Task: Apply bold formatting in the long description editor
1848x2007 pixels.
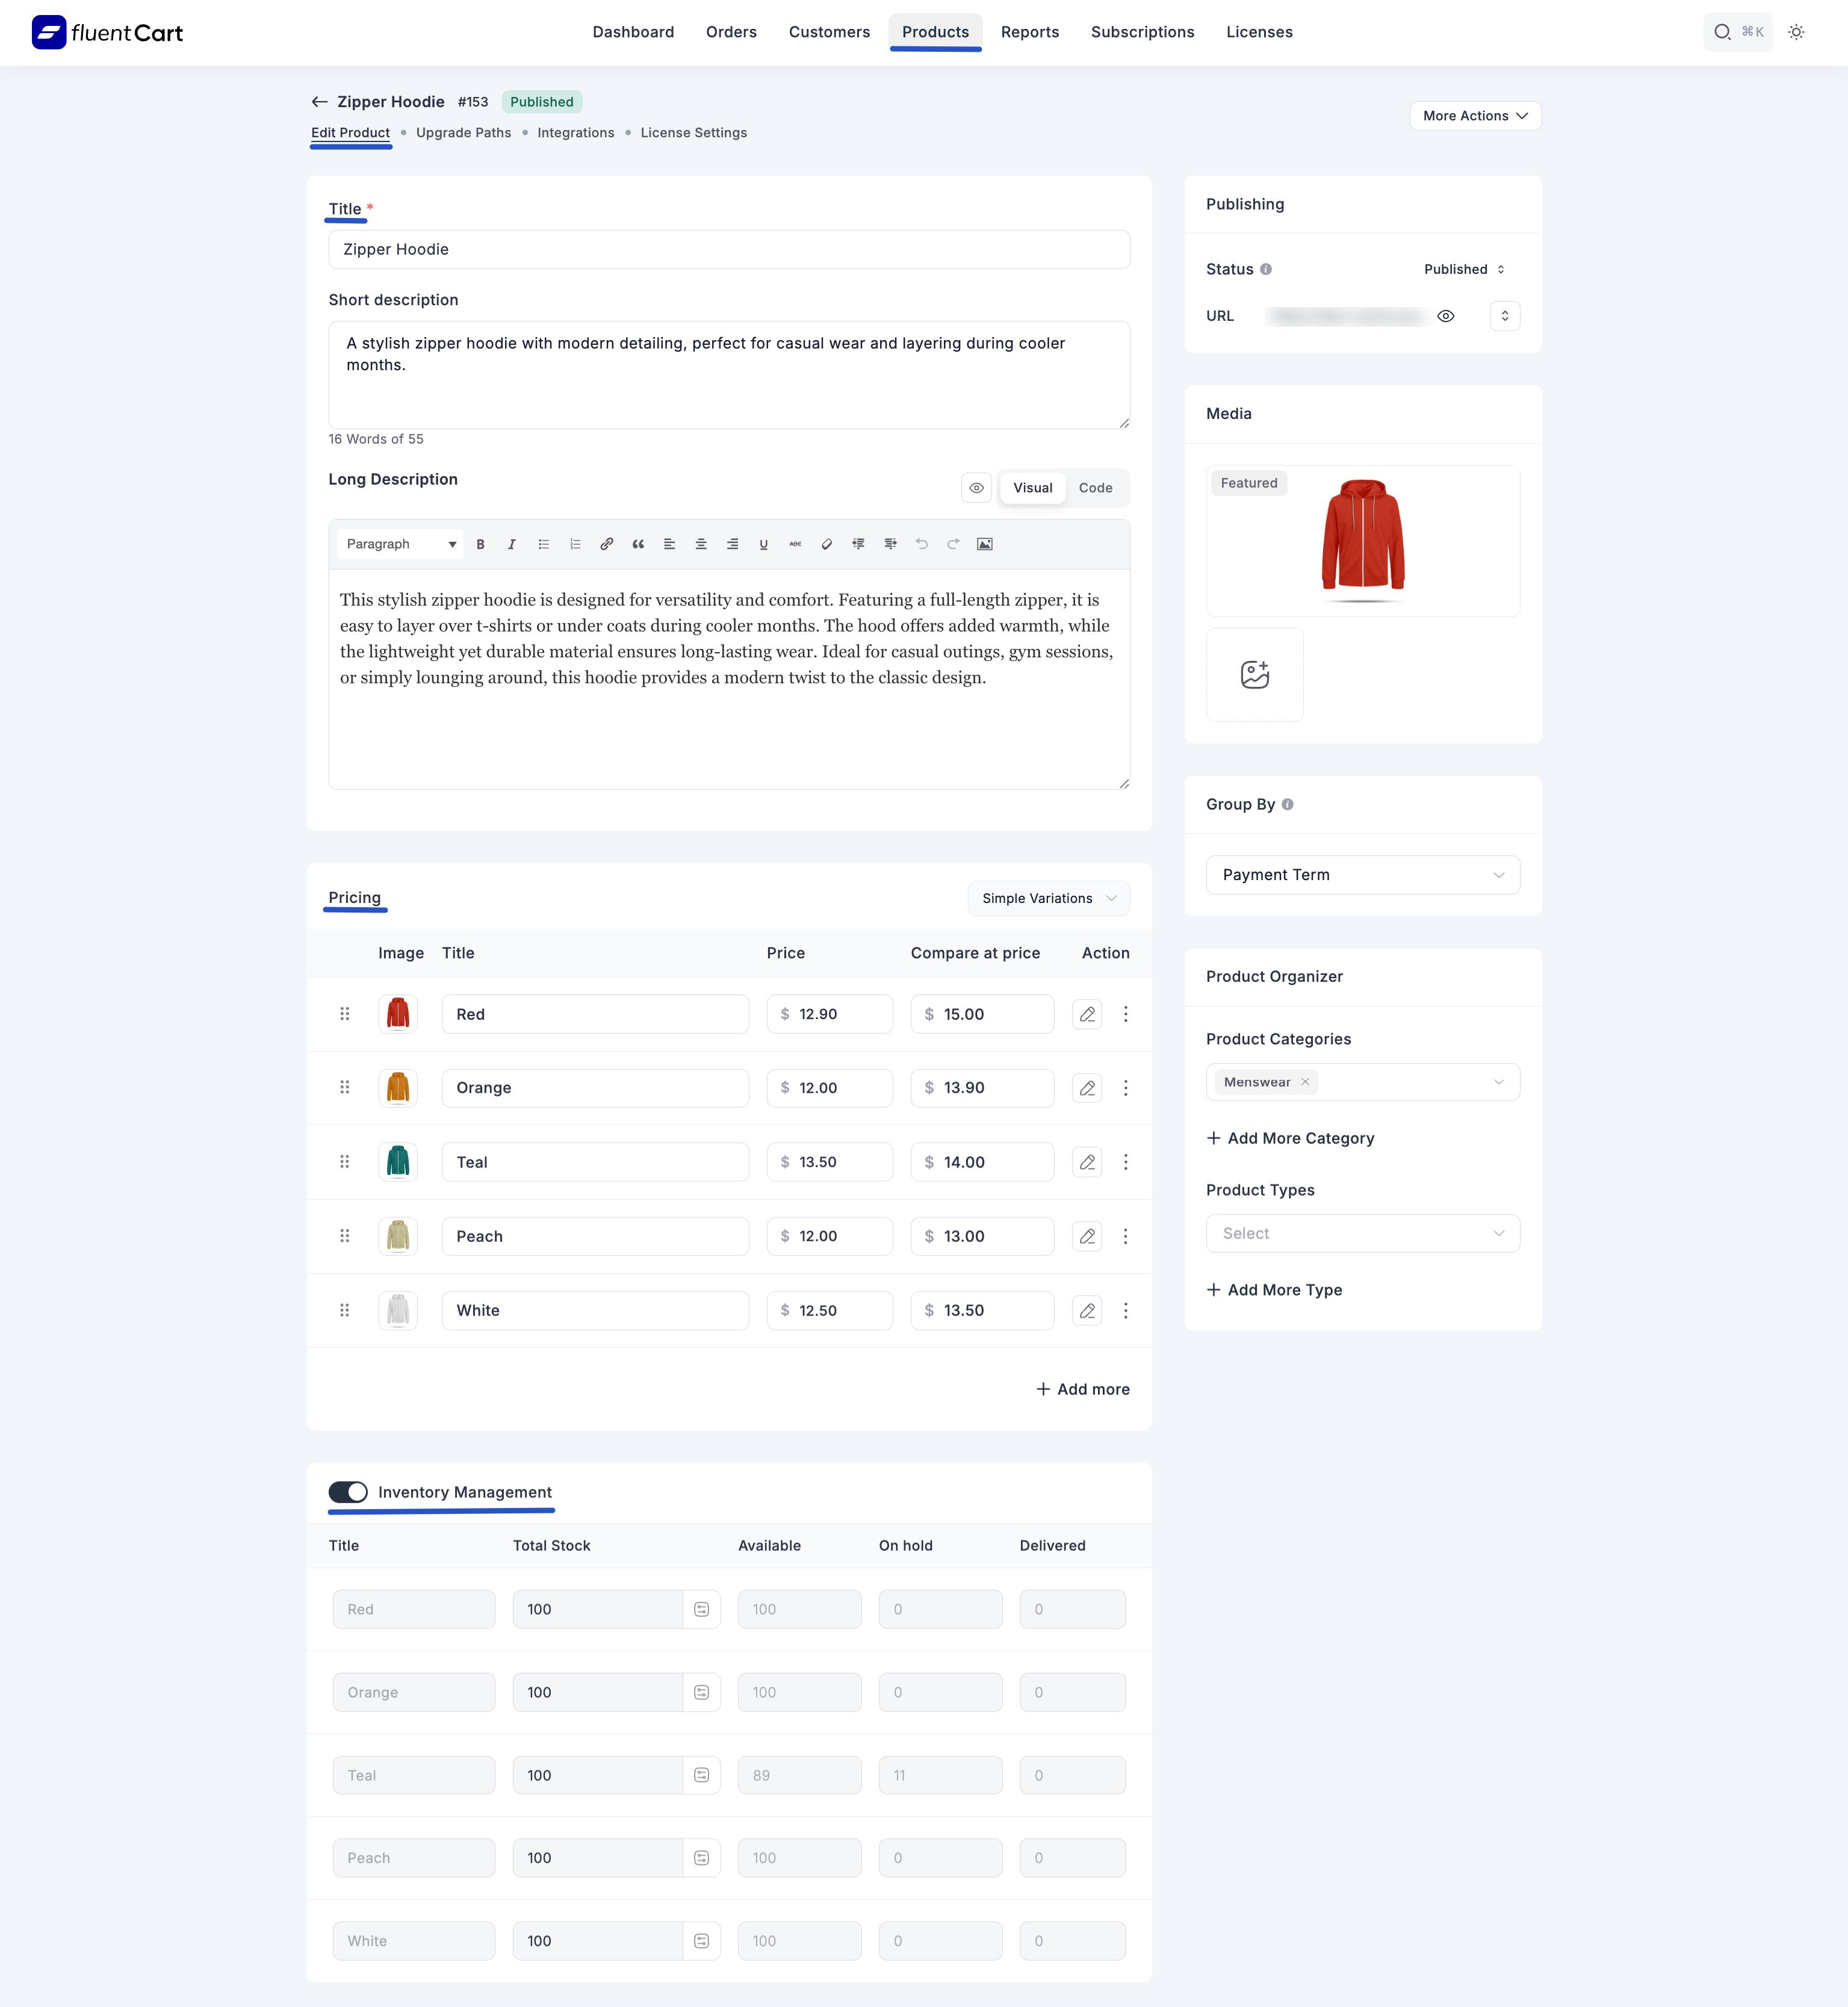Action: (x=480, y=544)
